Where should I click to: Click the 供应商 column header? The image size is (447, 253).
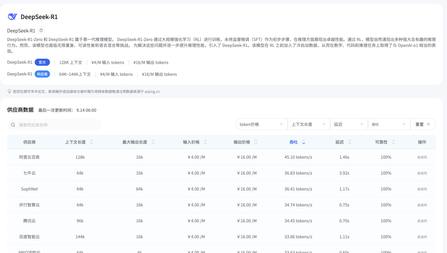coord(29,142)
